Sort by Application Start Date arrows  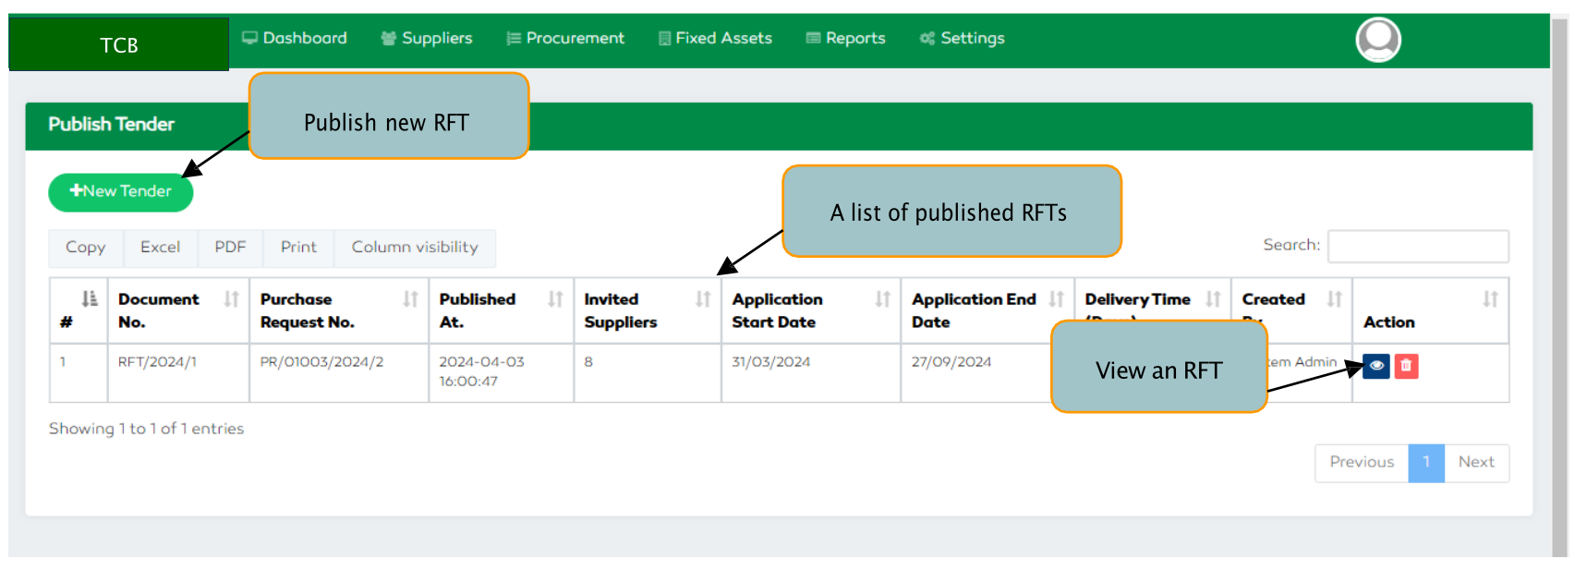point(882,298)
